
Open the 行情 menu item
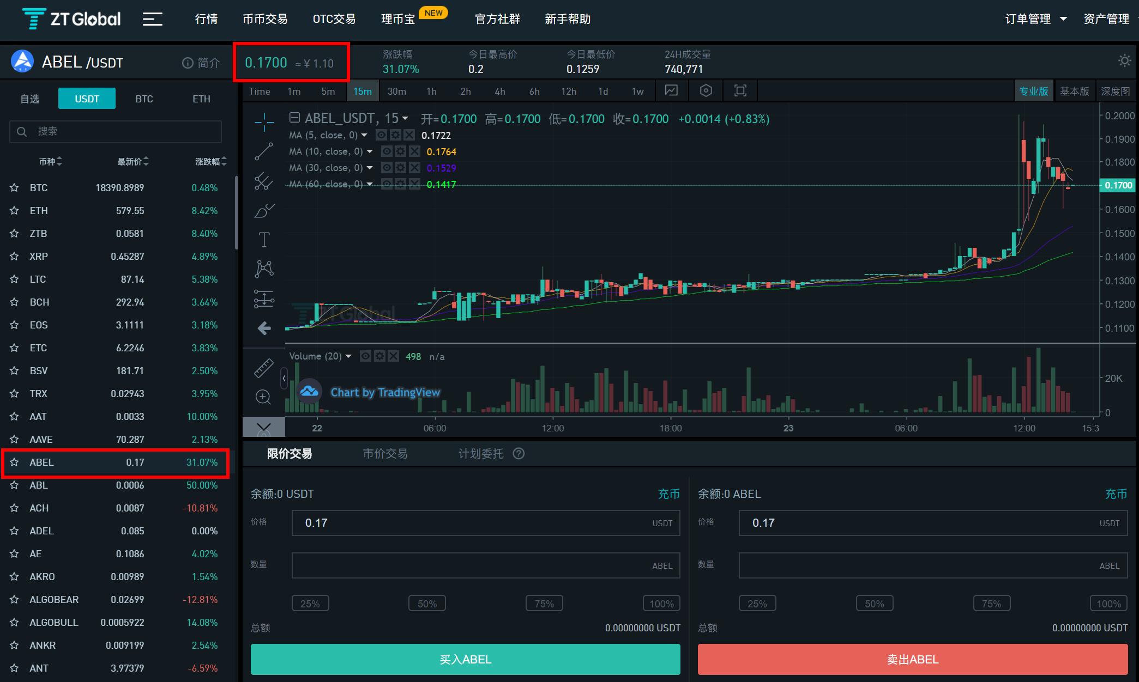tap(206, 19)
